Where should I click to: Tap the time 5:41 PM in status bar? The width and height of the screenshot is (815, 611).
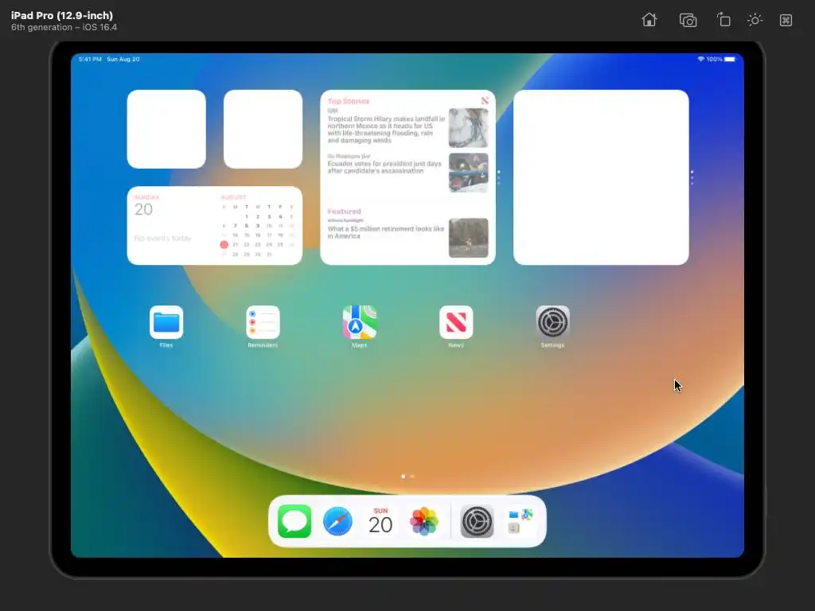coord(90,59)
